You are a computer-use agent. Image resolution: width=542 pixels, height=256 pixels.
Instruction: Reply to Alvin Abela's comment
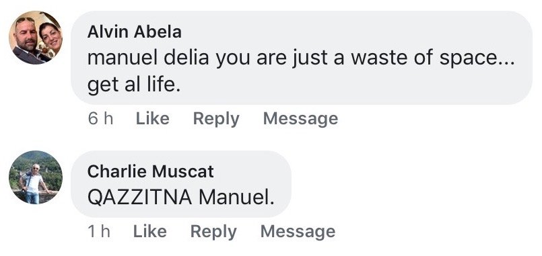click(x=216, y=119)
